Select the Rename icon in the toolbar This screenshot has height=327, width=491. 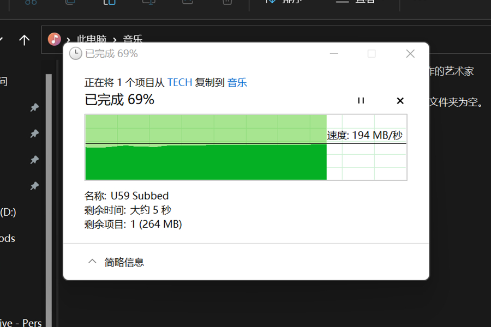(148, 3)
